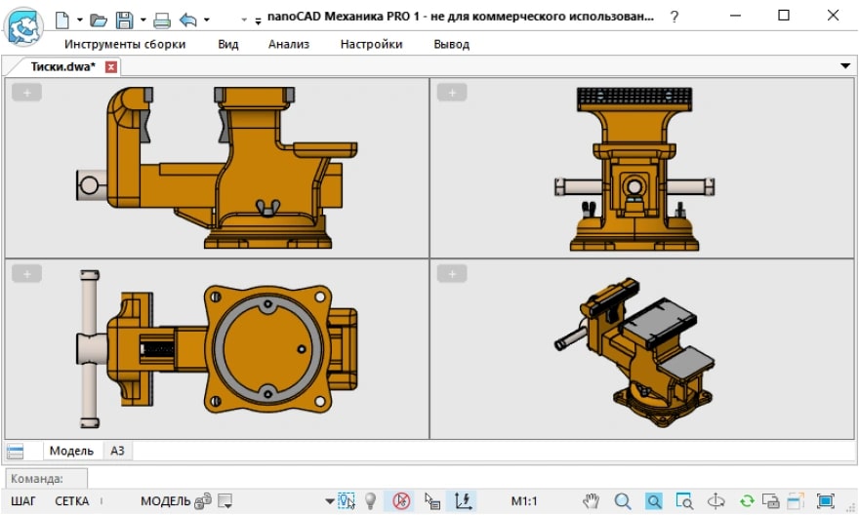
Task: Click the Full screen icon in status bar
Action: [825, 501]
